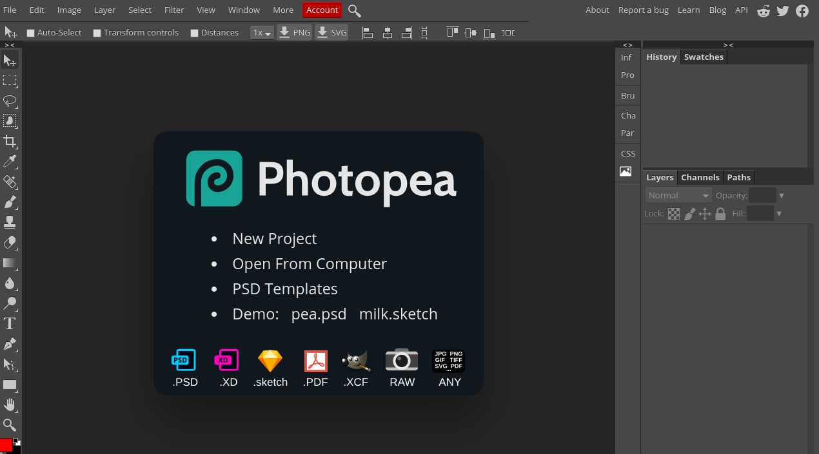Viewport: 819px width, 454px height.
Task: Select the Dodge tool
Action: pos(10,304)
